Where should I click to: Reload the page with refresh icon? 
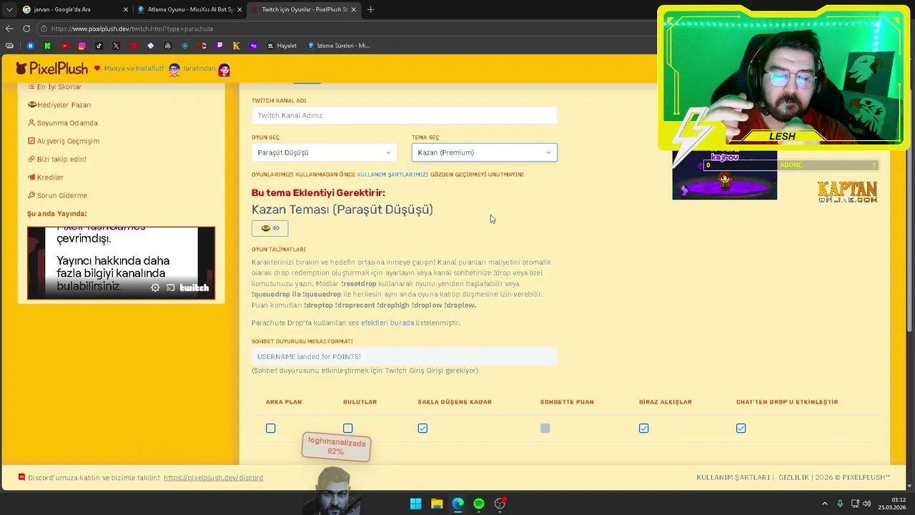(26, 29)
